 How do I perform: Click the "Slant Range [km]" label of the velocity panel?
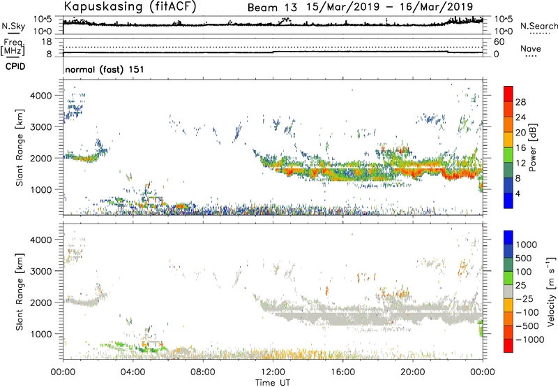pos(20,292)
